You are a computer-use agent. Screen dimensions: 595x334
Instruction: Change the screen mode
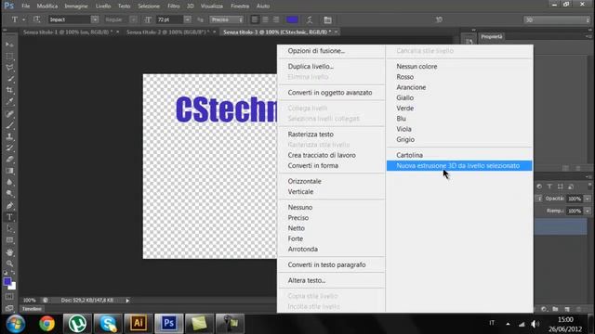(x=9, y=308)
